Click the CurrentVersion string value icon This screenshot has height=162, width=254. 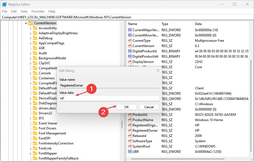point(130,46)
